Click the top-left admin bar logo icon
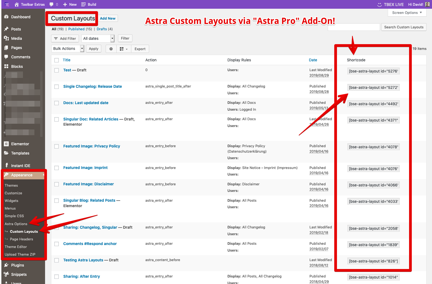This screenshot has width=432, height=284. [x=7, y=4]
